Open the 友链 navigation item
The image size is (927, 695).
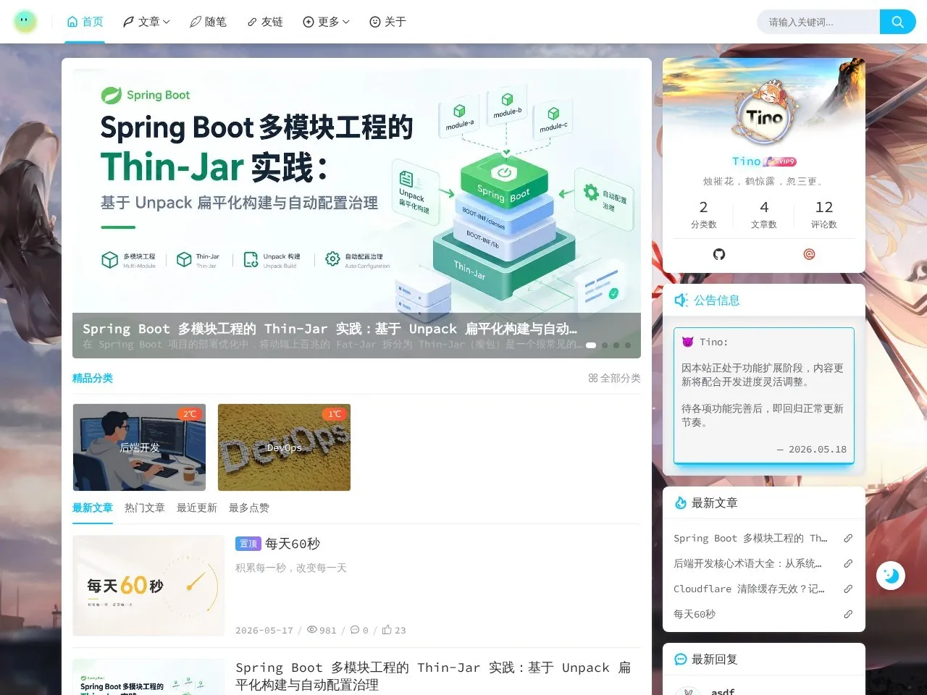coord(265,22)
